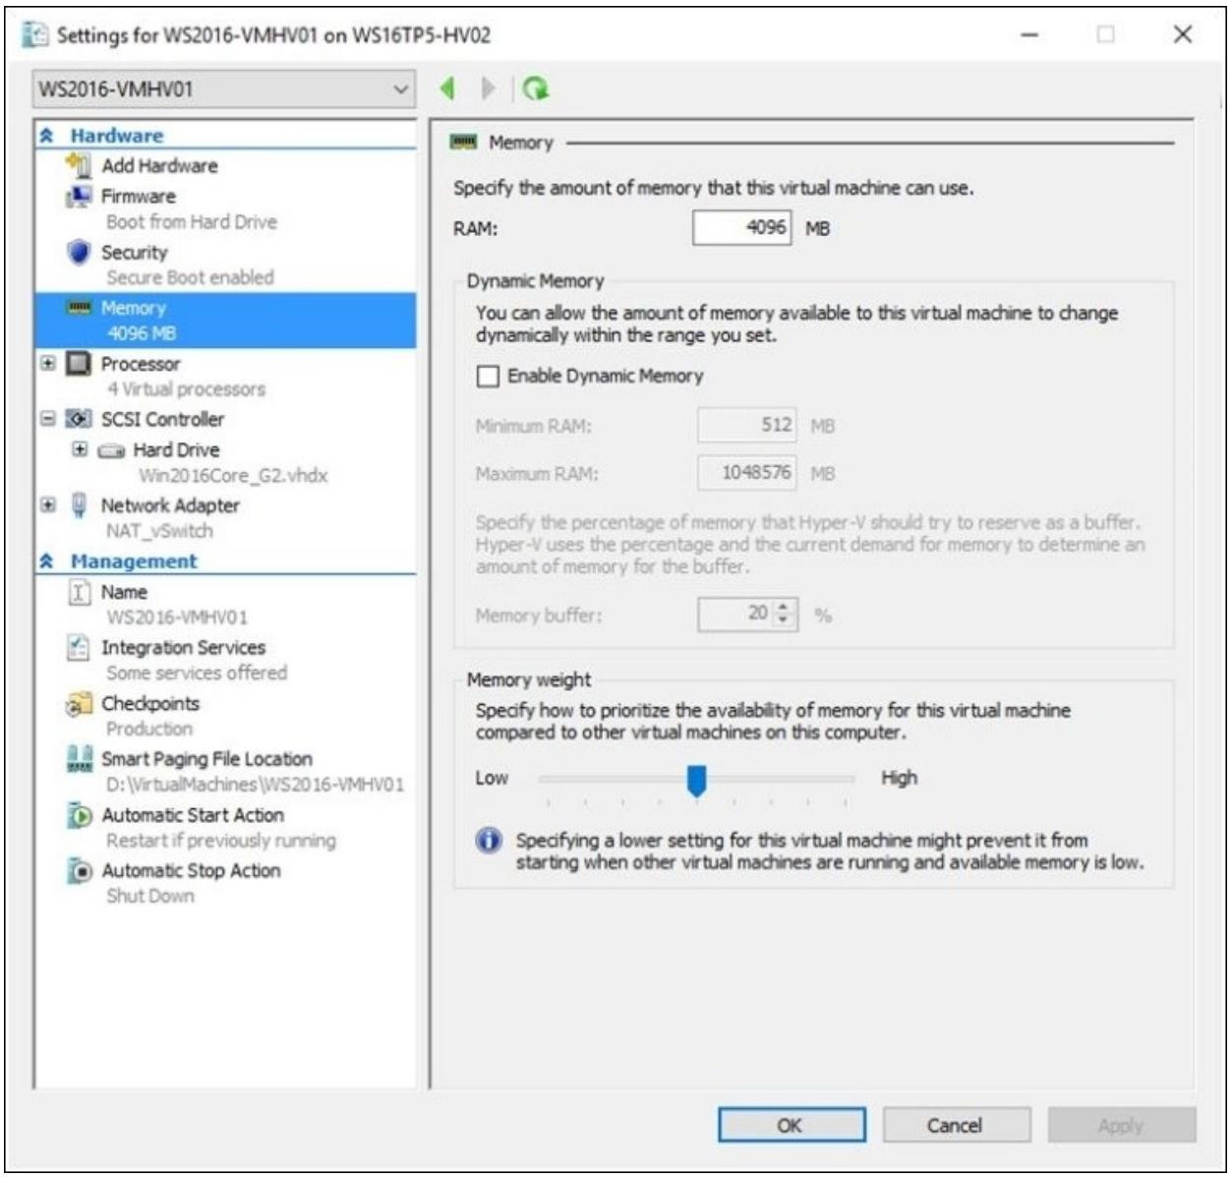Click the Minimum RAM field showing 512
1232x1177 pixels.
point(747,425)
